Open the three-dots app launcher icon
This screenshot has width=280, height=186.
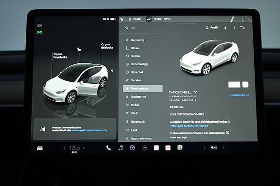(x=144, y=148)
